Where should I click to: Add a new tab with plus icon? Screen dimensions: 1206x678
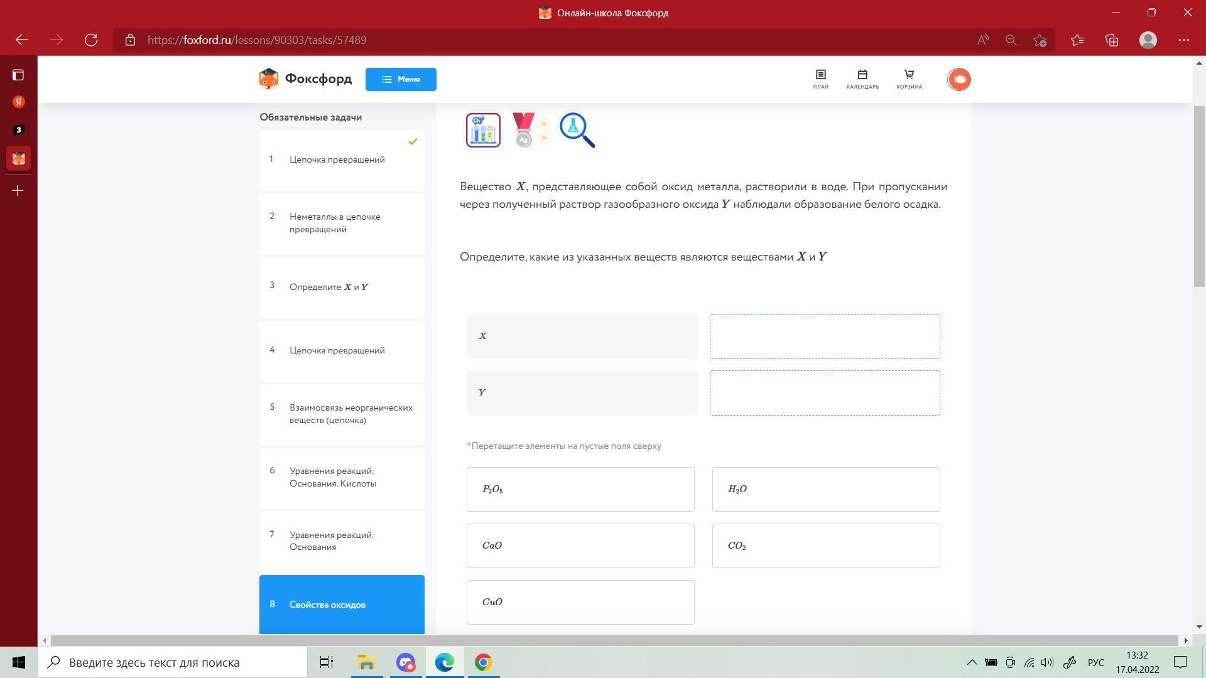point(18,190)
